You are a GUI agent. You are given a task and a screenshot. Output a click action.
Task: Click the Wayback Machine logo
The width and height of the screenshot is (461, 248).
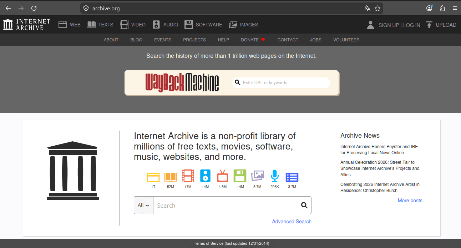(182, 82)
